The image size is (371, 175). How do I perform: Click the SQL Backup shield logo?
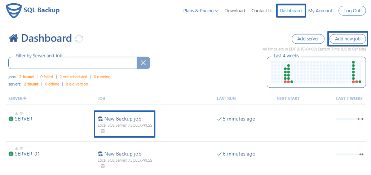click(x=13, y=10)
